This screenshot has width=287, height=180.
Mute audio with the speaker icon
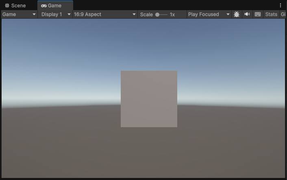pyautogui.click(x=247, y=14)
